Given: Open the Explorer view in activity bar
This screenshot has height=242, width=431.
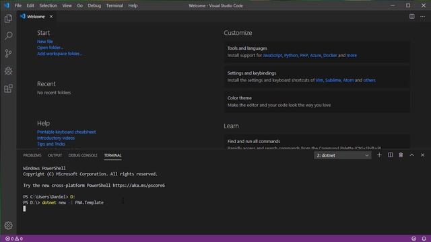Looking at the screenshot, I should [8, 18].
